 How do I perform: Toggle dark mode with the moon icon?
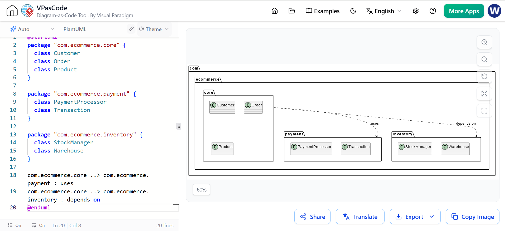point(353,11)
